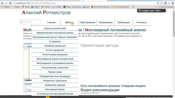Viewport: 175px width, 98px height.
Task: Click the address bar URL field
Action: click(85, 3)
